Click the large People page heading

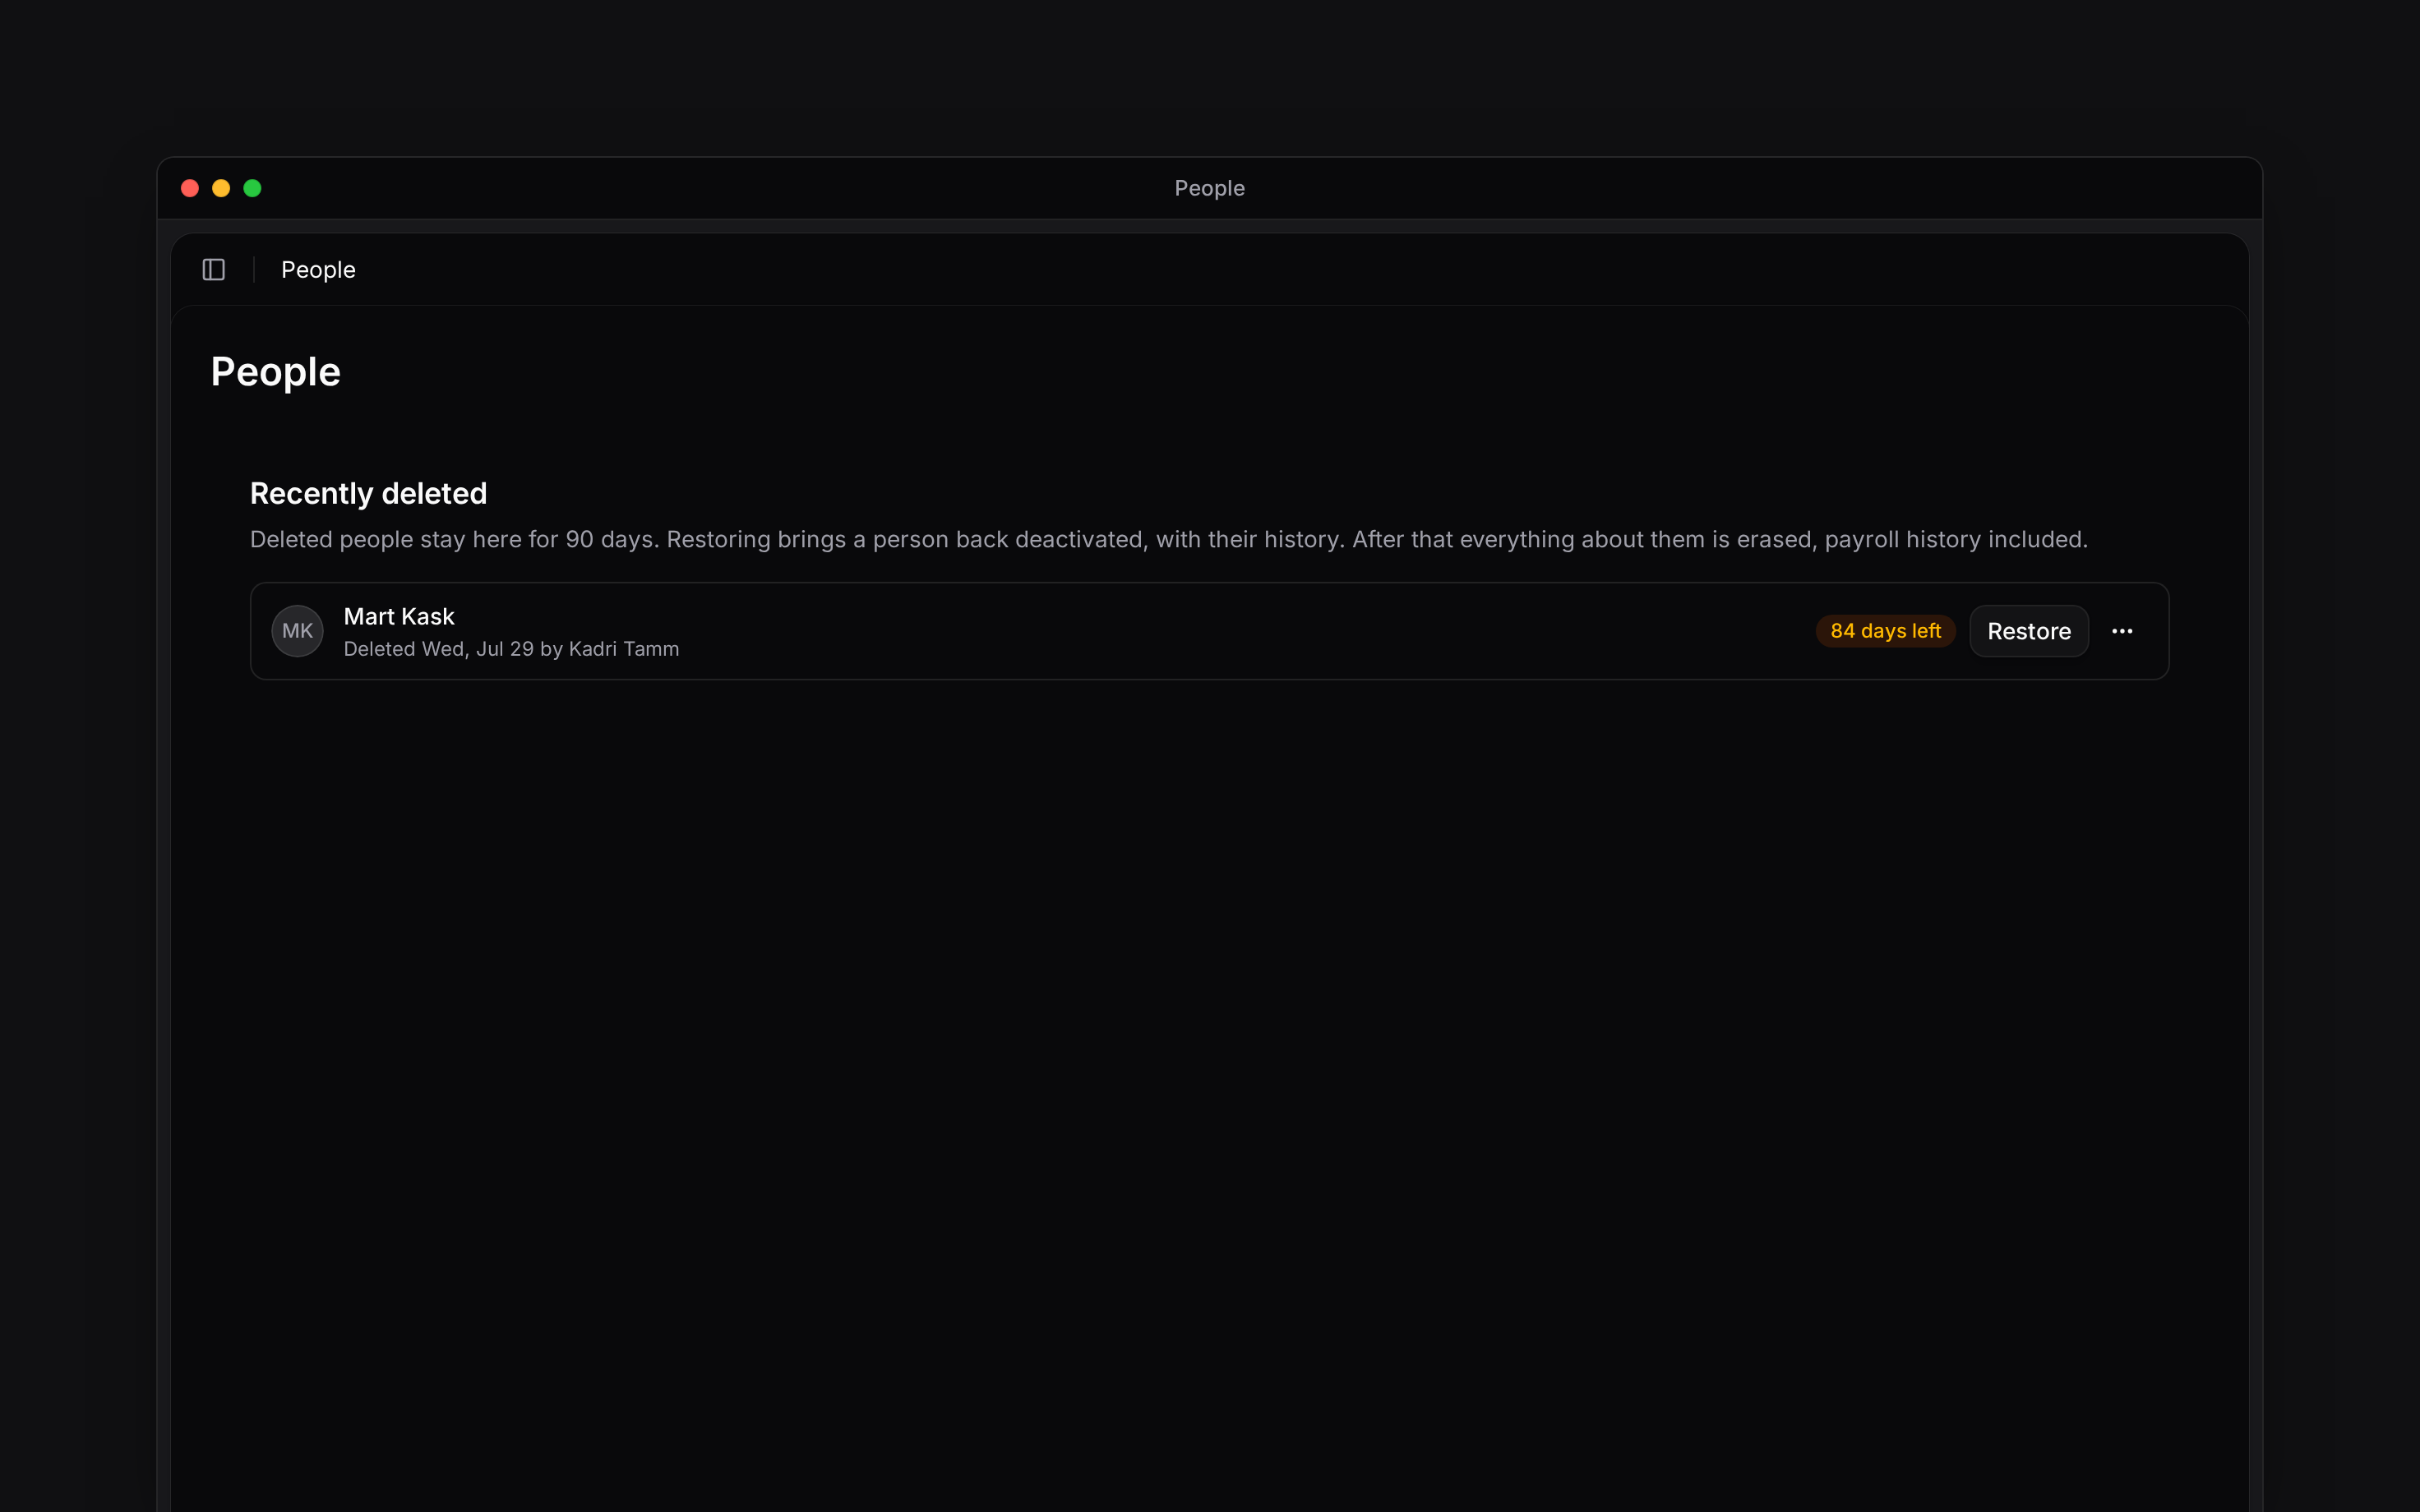tap(275, 372)
